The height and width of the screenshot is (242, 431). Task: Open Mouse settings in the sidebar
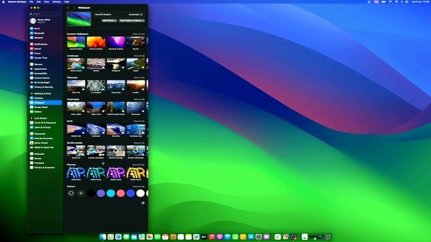(x=45, y=159)
